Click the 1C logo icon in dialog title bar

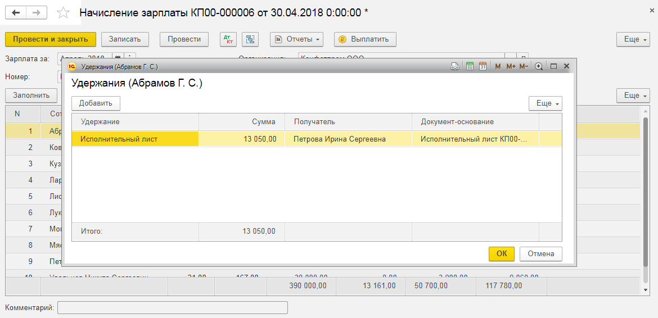(72, 66)
